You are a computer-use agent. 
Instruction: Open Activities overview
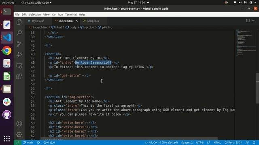click(x=8, y=2)
